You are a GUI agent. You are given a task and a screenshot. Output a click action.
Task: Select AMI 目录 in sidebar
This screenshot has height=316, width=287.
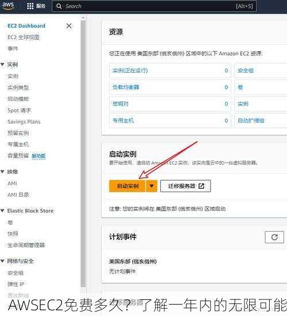[18, 194]
